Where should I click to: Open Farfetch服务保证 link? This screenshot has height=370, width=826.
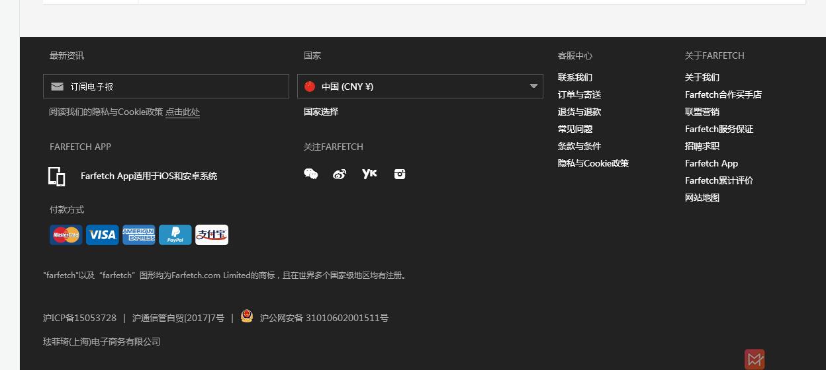(719, 129)
